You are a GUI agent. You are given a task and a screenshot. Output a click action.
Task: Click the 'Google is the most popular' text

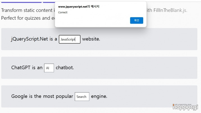[x=42, y=96]
